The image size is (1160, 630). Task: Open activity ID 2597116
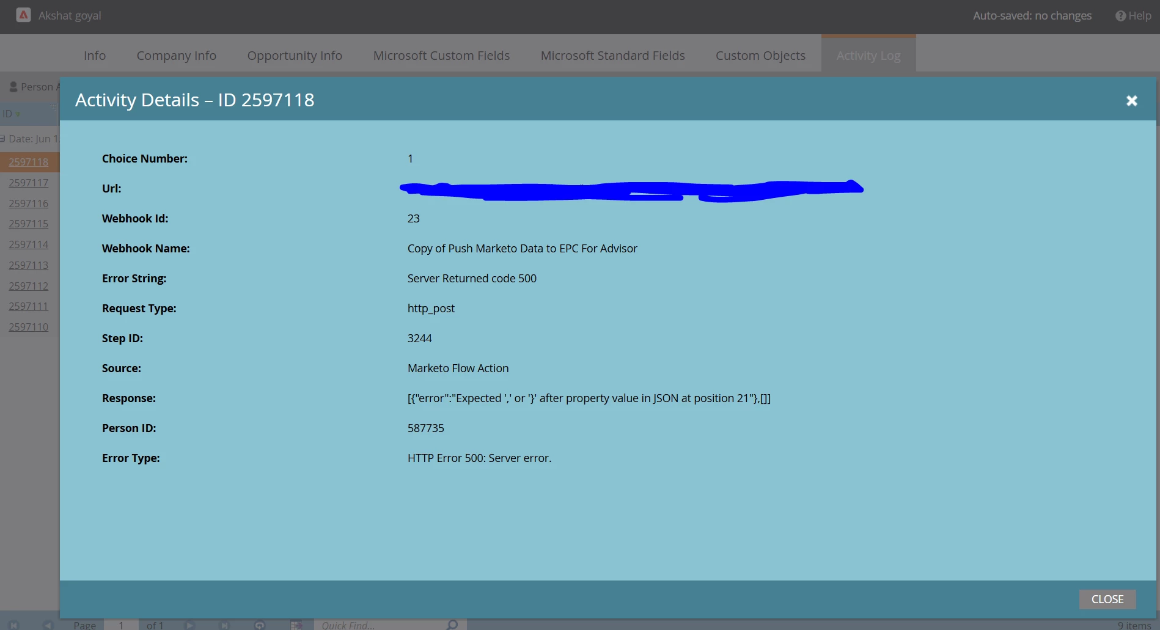click(29, 203)
